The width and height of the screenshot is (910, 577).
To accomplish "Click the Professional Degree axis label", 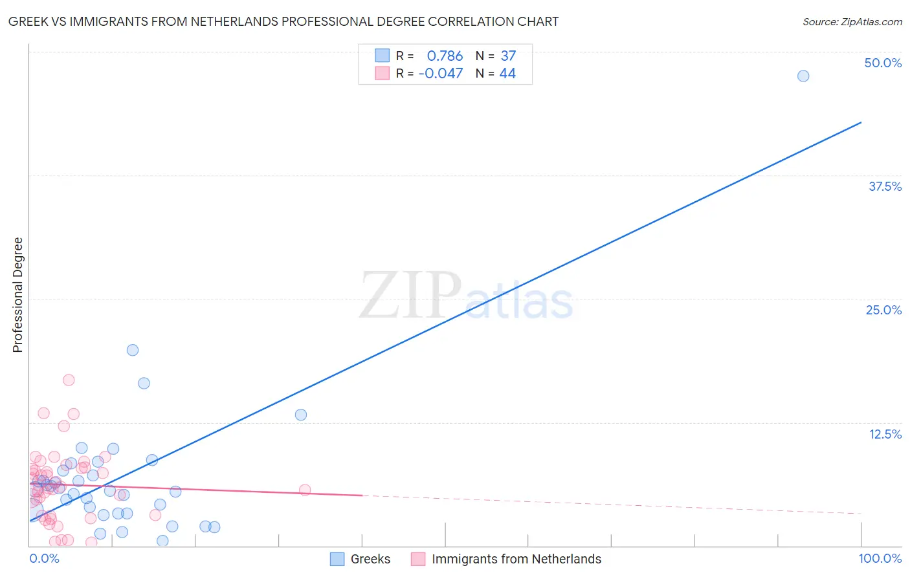I will pyautogui.click(x=17, y=295).
